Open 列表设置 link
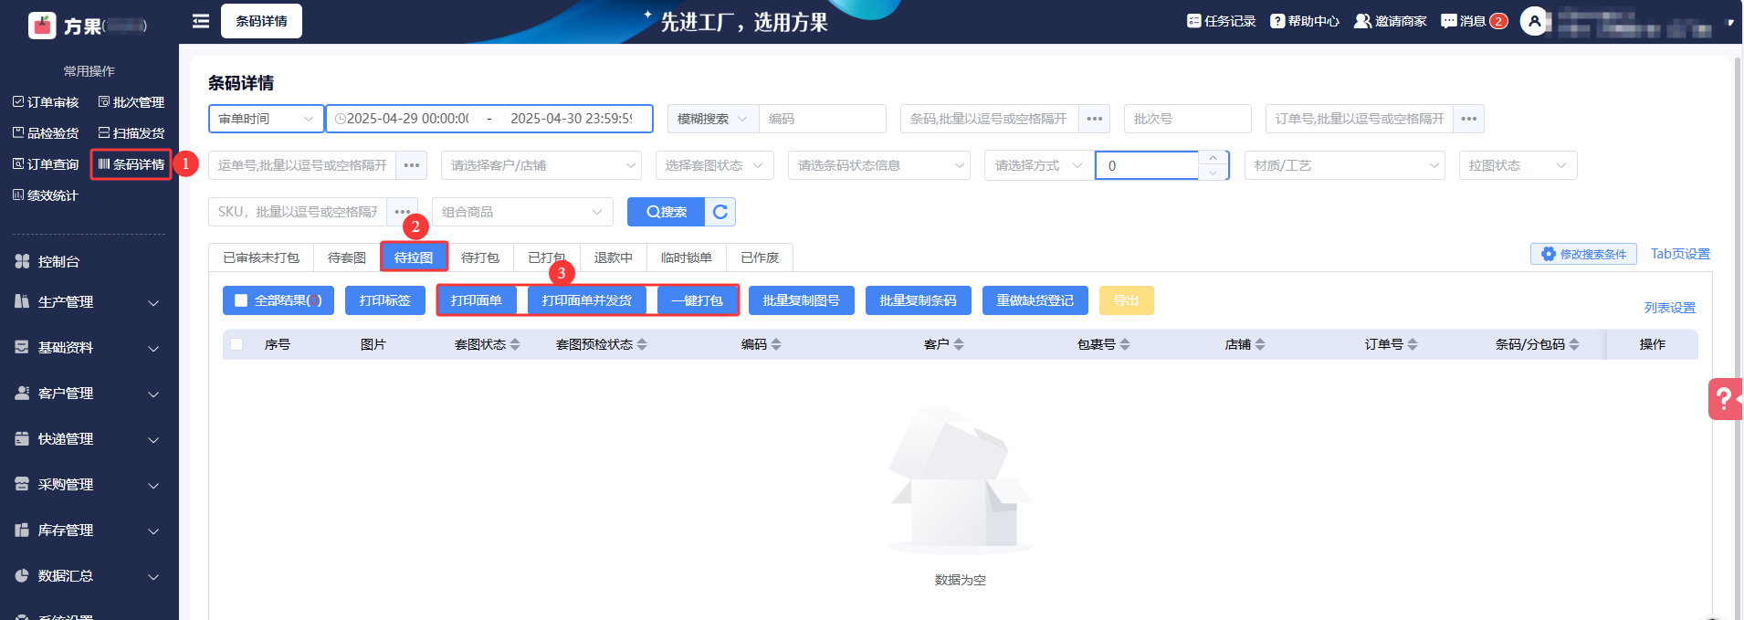Screen dimensions: 1744x620 point(1670,308)
